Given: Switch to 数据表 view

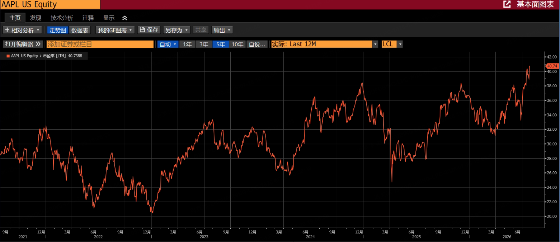Looking at the screenshot, I should coord(80,30).
